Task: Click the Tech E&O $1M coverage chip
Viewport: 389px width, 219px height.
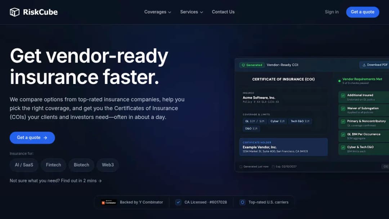Action: [x=300, y=121]
